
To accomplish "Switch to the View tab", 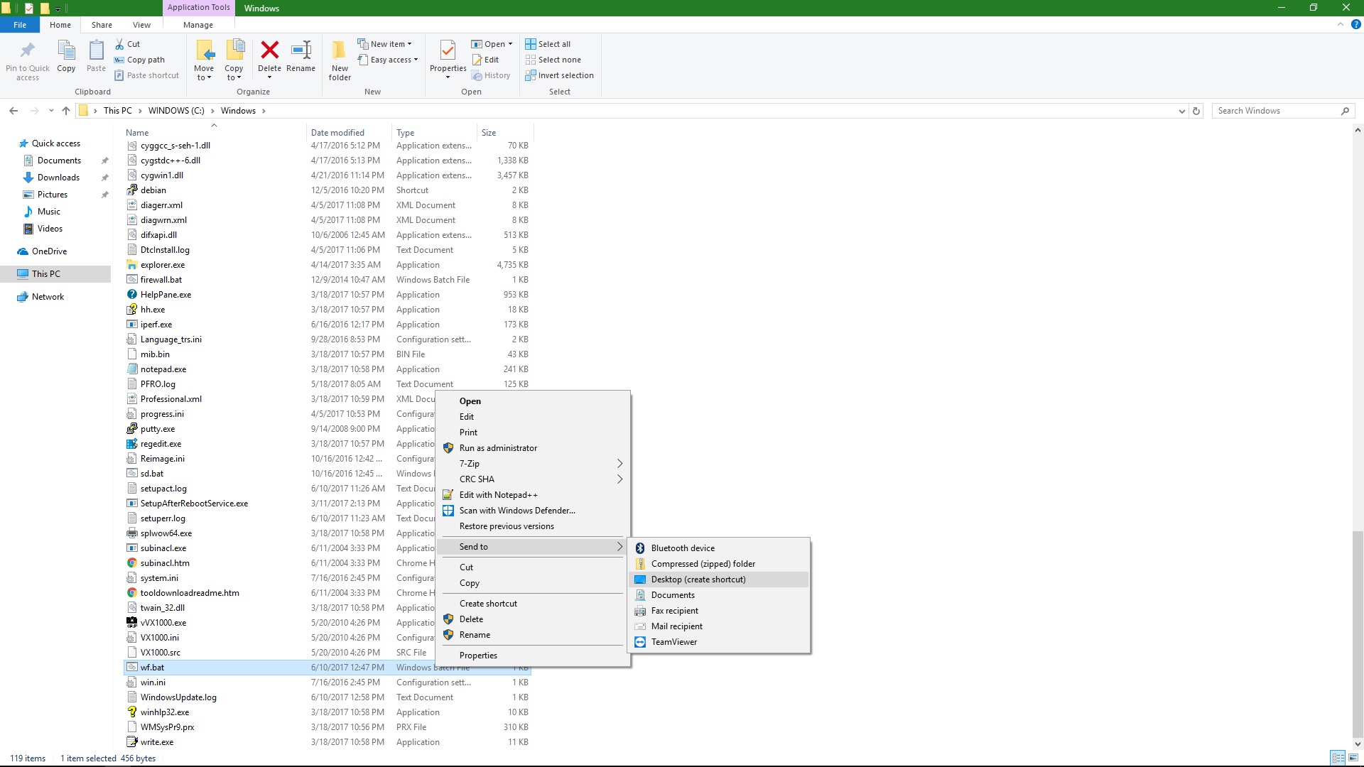I will click(x=141, y=25).
